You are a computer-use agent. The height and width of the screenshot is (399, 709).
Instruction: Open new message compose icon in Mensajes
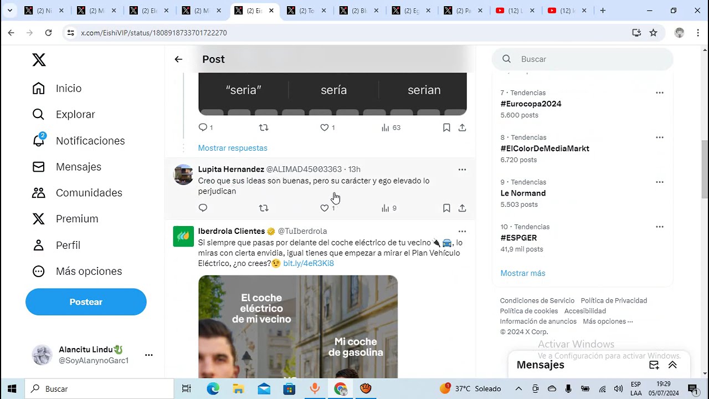pyautogui.click(x=654, y=365)
